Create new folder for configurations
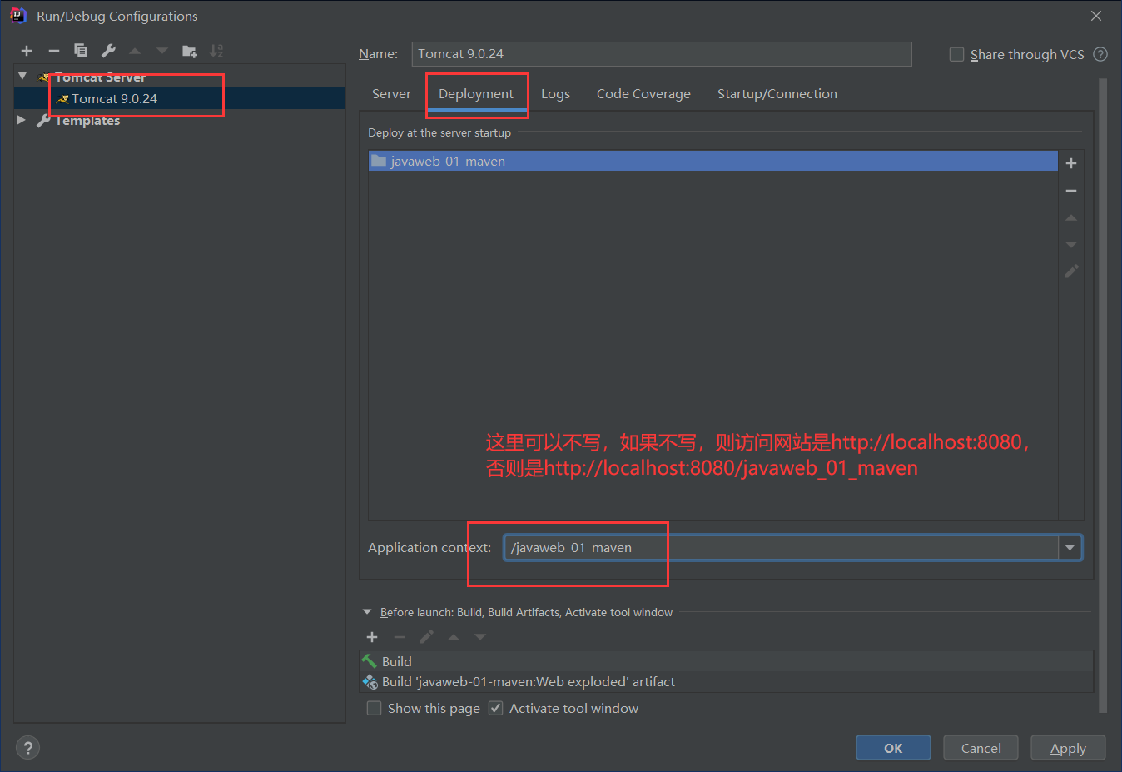Screen dimensions: 1122x772 [190, 51]
